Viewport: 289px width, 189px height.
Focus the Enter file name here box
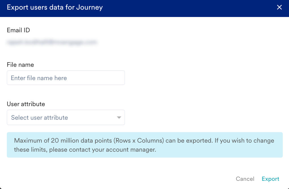coord(66,78)
